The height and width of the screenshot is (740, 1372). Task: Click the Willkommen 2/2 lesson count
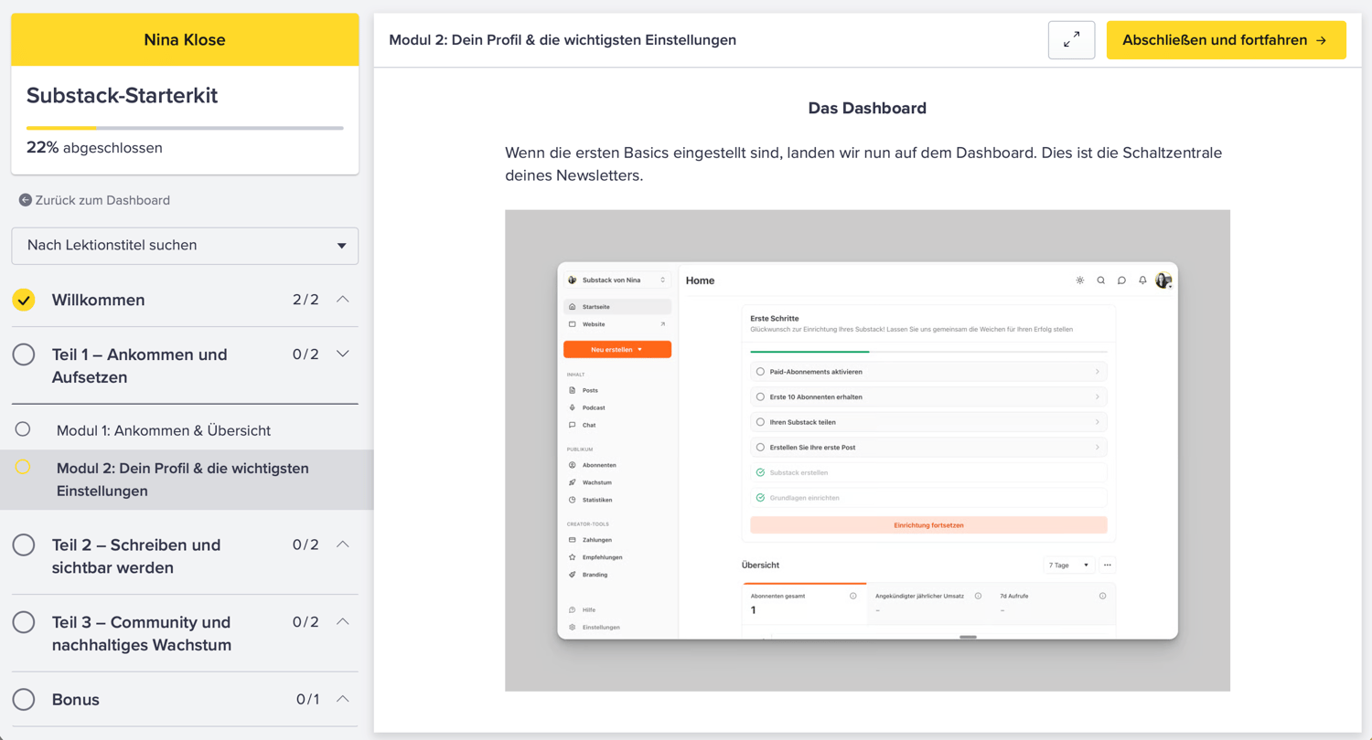(305, 300)
